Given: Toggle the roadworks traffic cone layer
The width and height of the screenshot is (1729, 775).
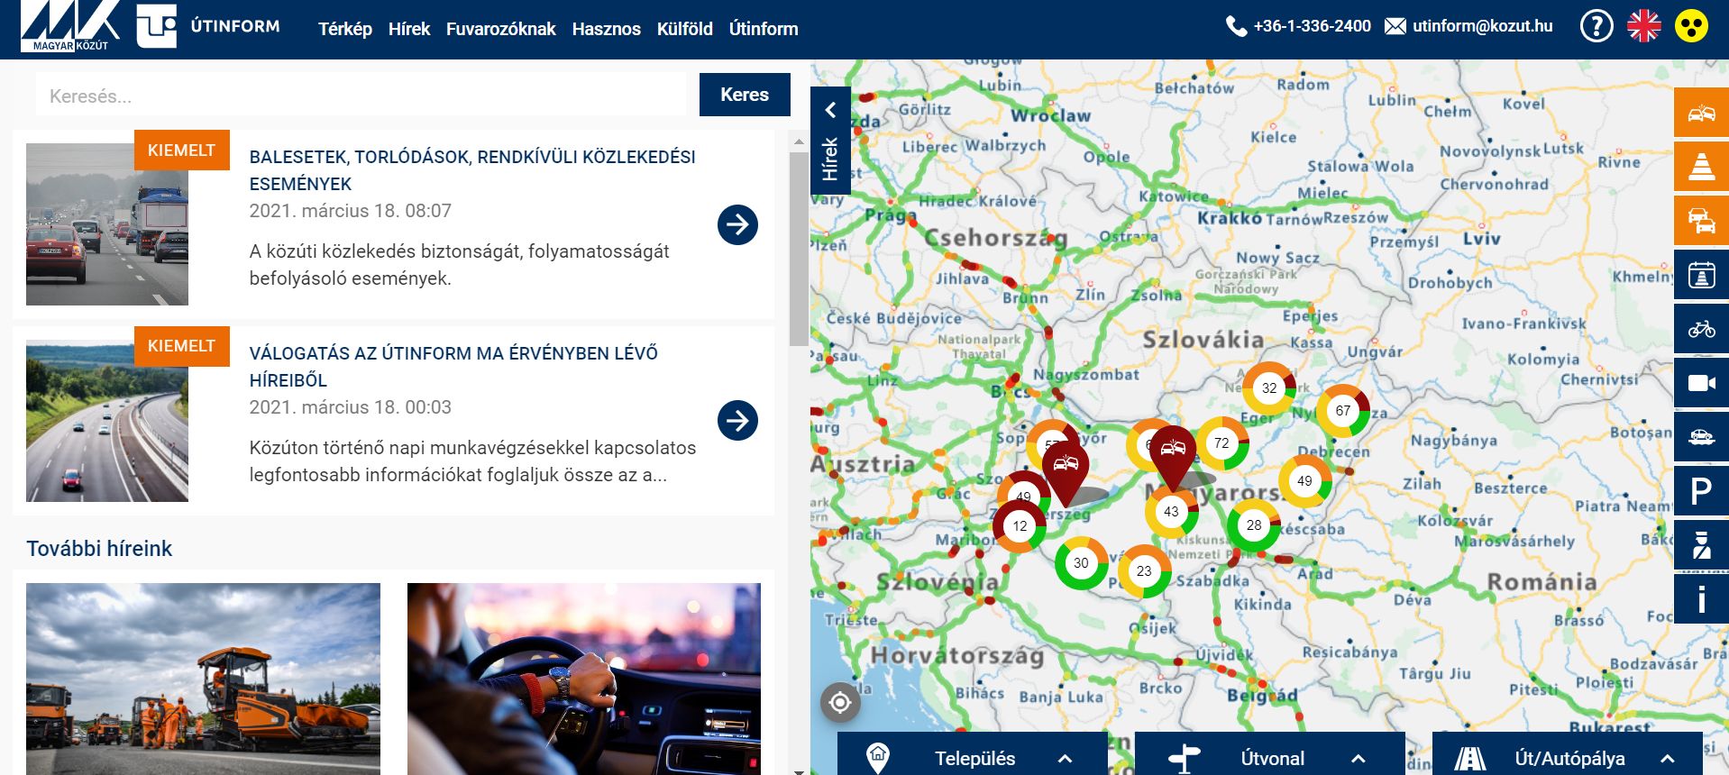Looking at the screenshot, I should (1700, 167).
